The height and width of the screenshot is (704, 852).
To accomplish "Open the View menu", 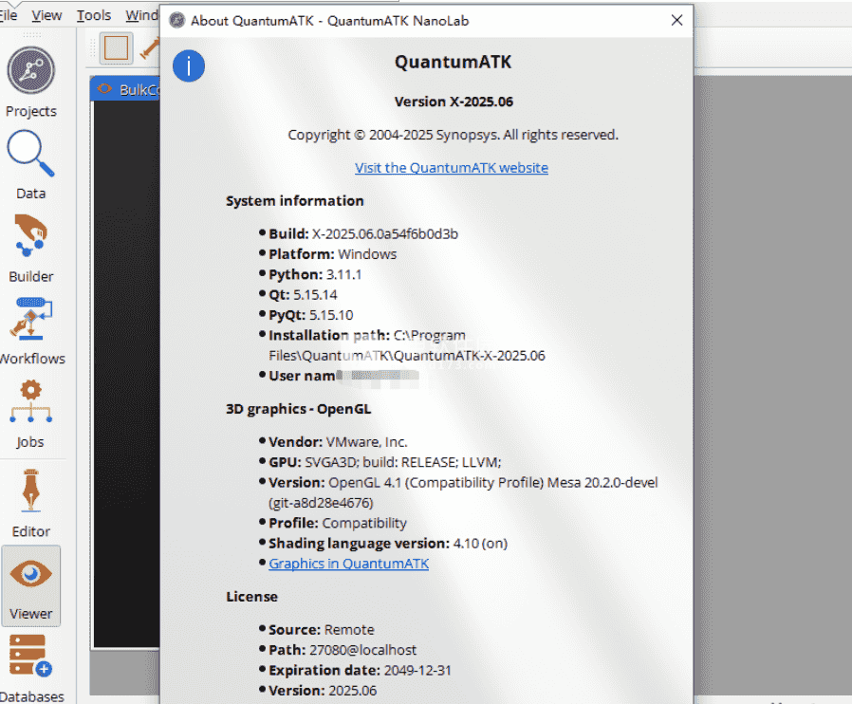I will click(46, 15).
